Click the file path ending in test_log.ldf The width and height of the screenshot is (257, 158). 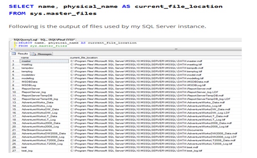point(136,151)
